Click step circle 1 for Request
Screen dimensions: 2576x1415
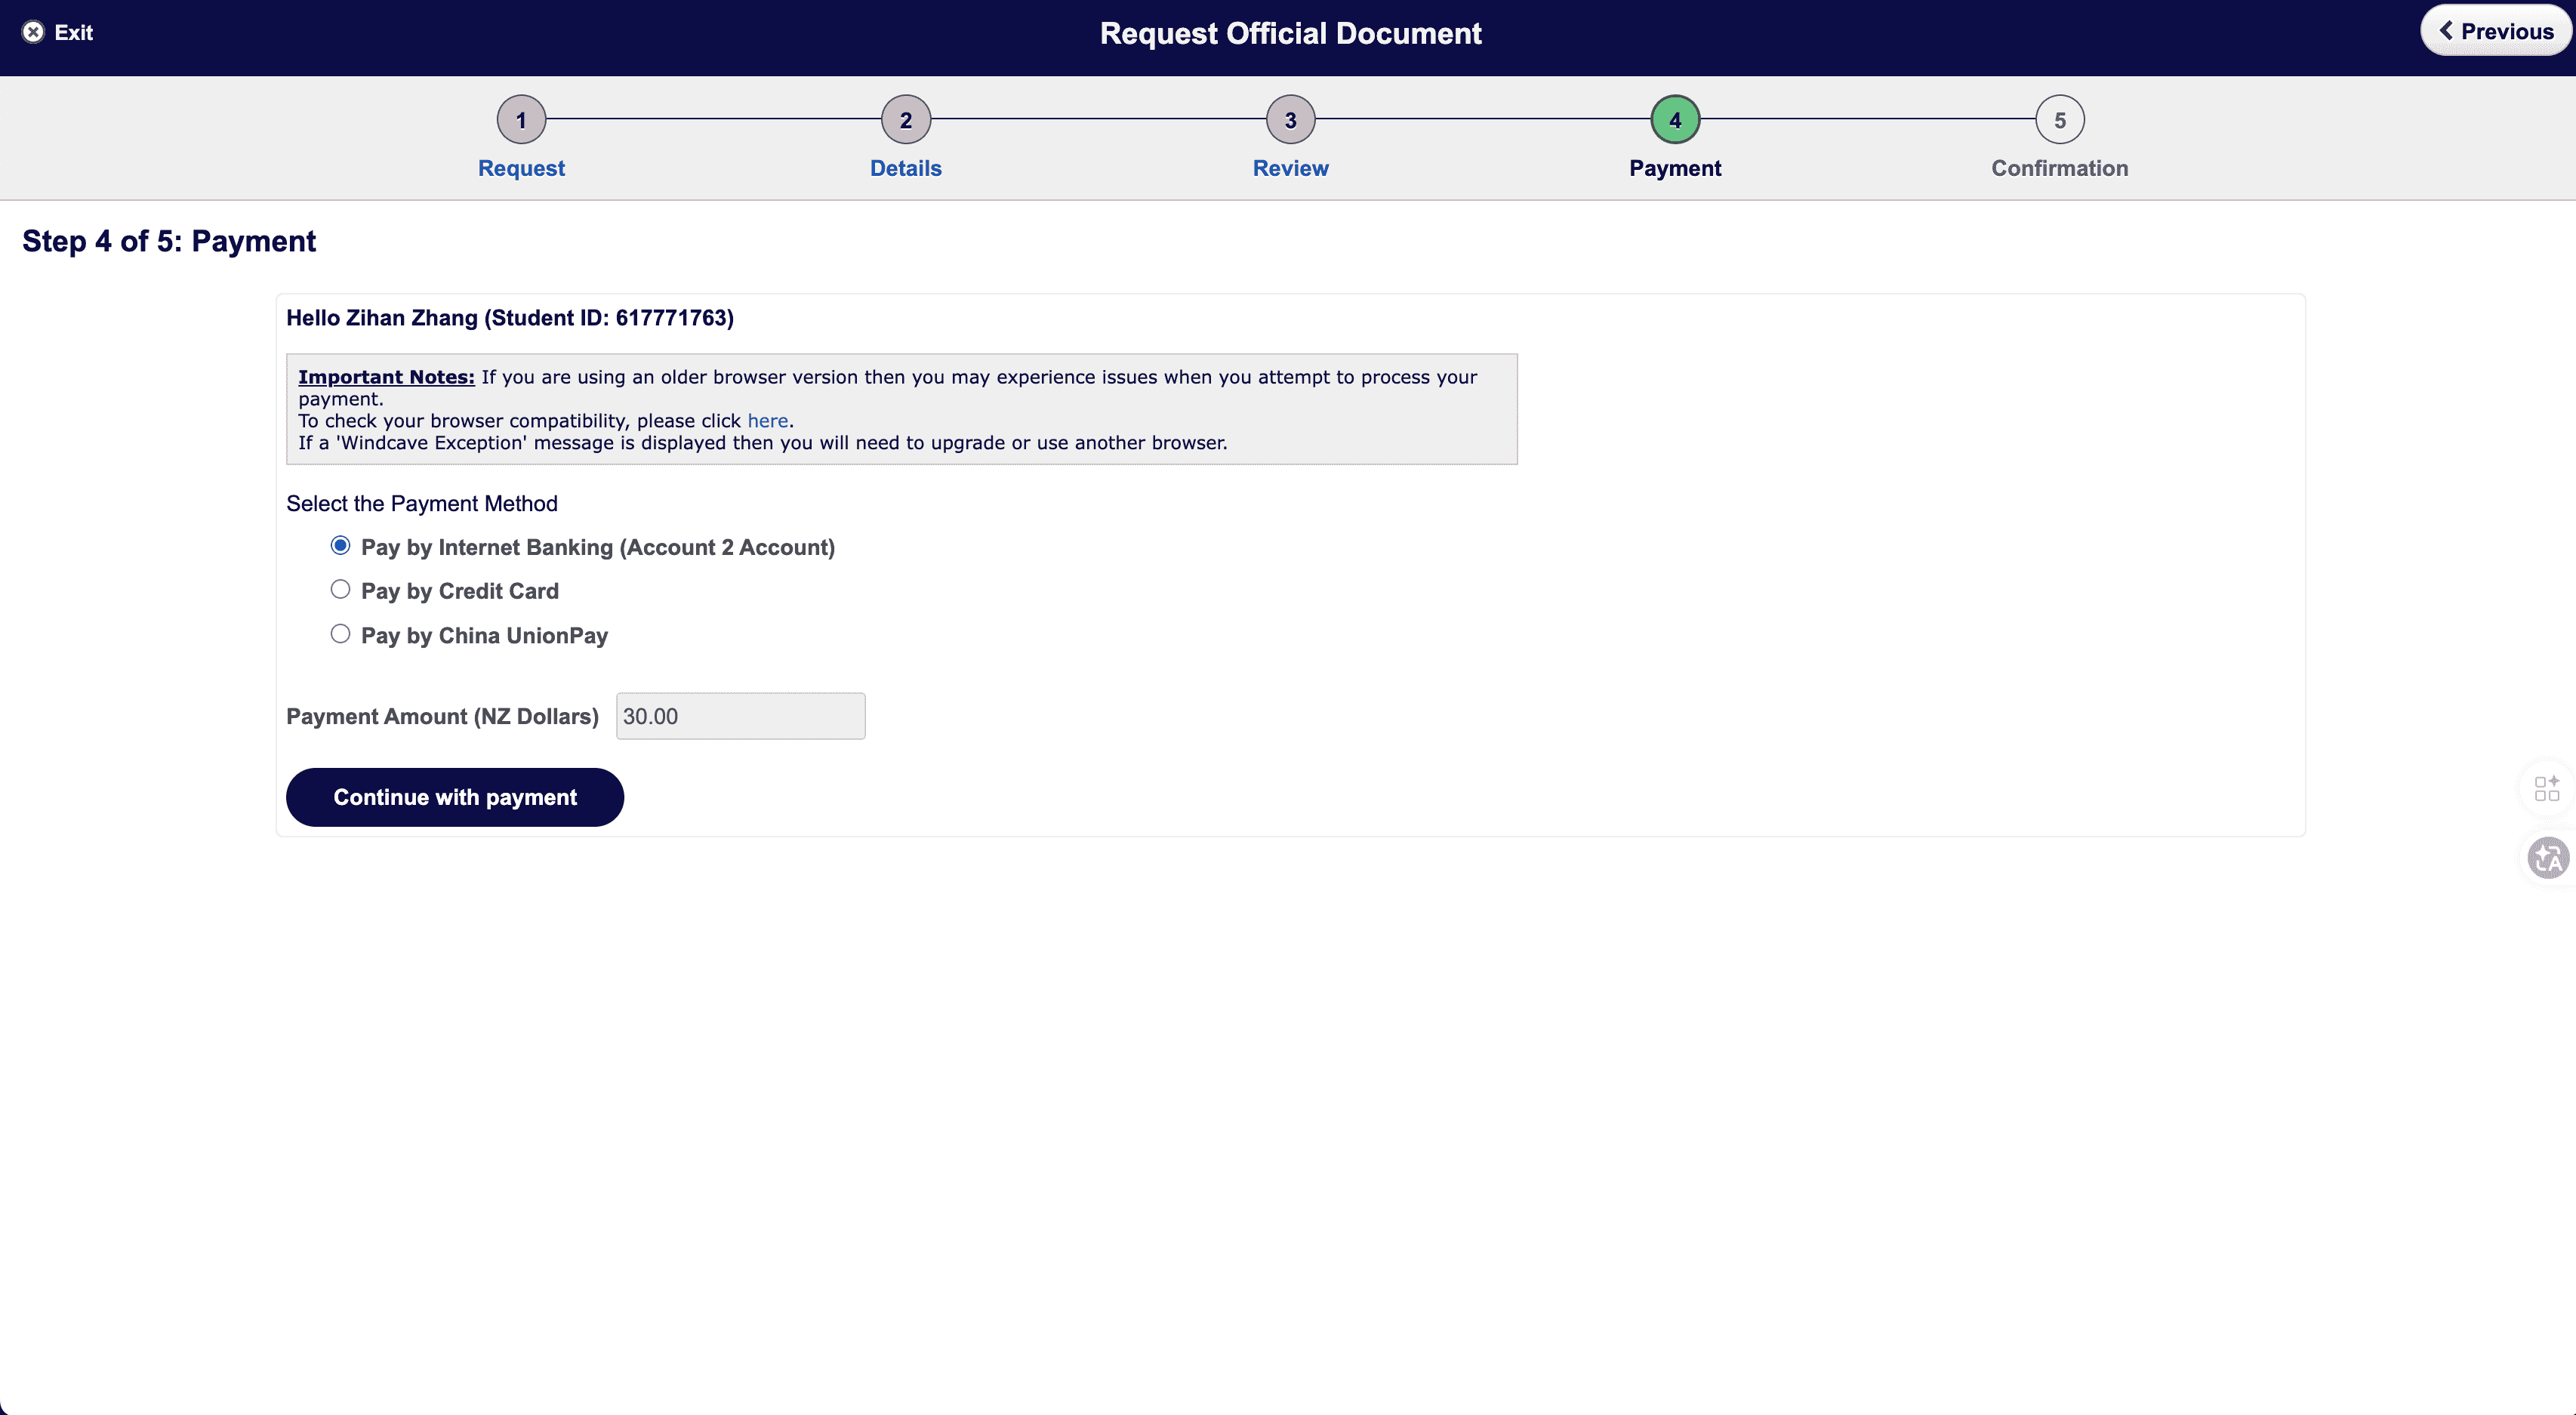point(520,118)
